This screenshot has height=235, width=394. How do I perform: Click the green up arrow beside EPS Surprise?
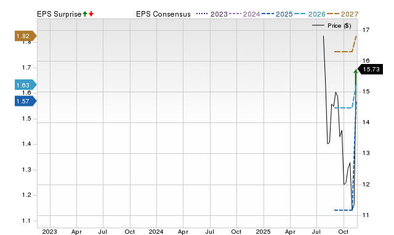coord(85,14)
